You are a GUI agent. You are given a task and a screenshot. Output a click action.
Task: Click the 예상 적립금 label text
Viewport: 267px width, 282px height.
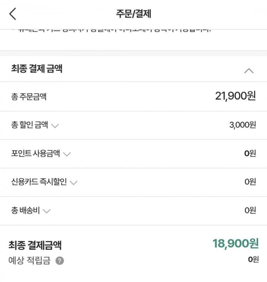tap(29, 261)
